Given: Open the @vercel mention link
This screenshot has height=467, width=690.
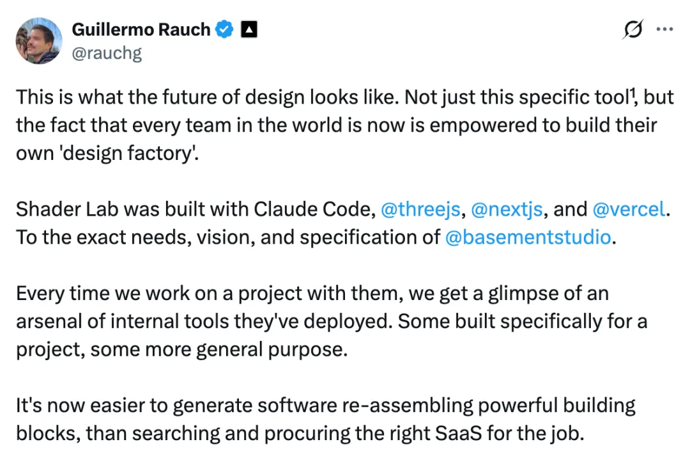Looking at the screenshot, I should (x=629, y=209).
